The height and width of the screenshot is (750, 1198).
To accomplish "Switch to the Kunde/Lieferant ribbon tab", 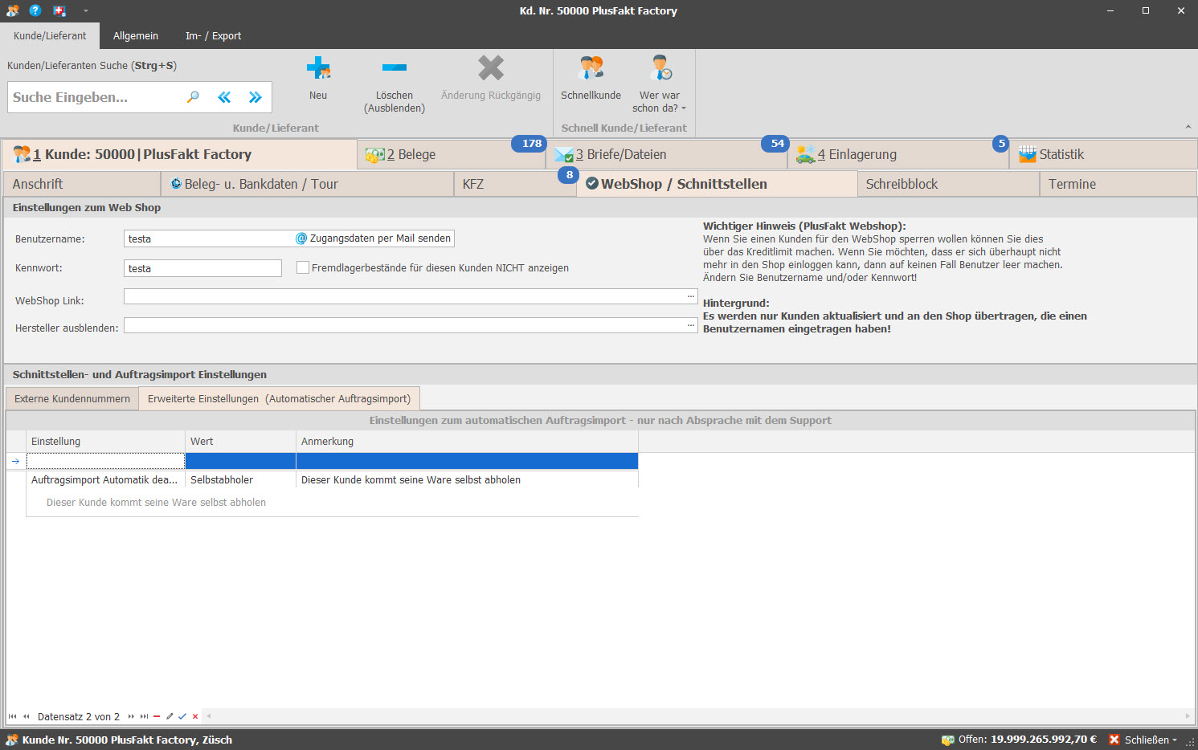I will tap(50, 36).
